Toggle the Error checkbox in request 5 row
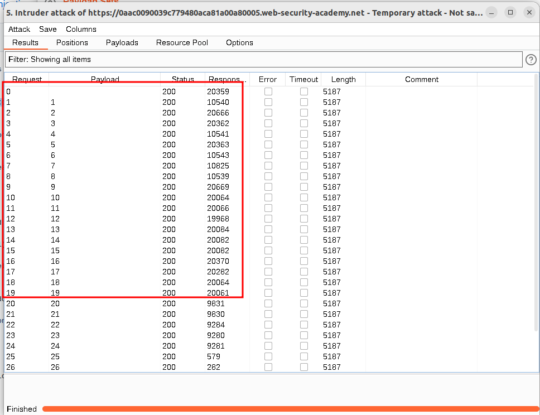Screen dimensions: 540x415 (x=268, y=144)
